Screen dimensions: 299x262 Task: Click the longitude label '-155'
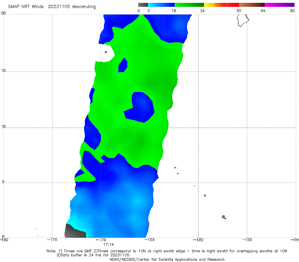[x=247, y=239]
